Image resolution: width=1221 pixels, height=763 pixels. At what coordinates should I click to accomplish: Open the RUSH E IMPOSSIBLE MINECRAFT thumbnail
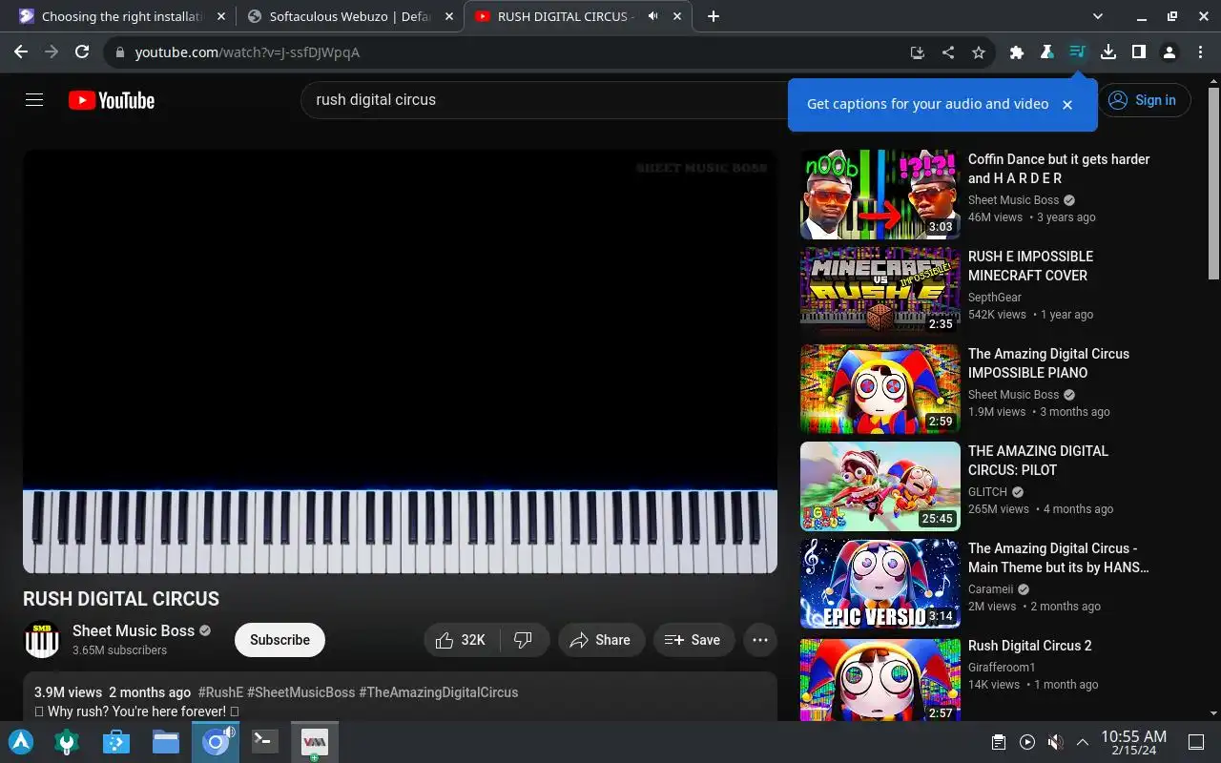click(x=880, y=291)
